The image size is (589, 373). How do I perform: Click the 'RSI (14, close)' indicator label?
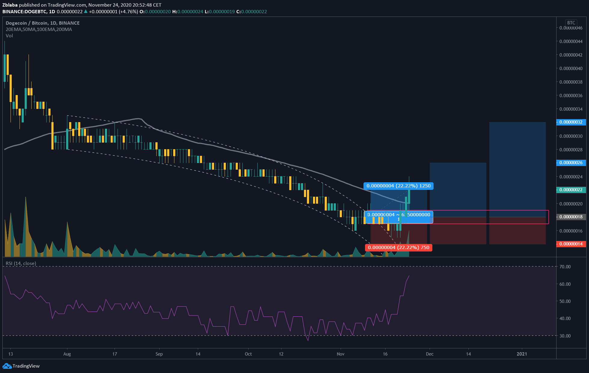(x=21, y=263)
